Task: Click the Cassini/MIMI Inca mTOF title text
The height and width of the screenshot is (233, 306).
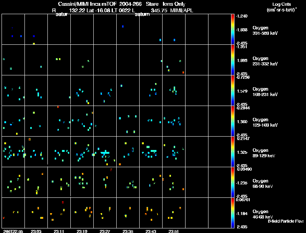Action: point(87,4)
